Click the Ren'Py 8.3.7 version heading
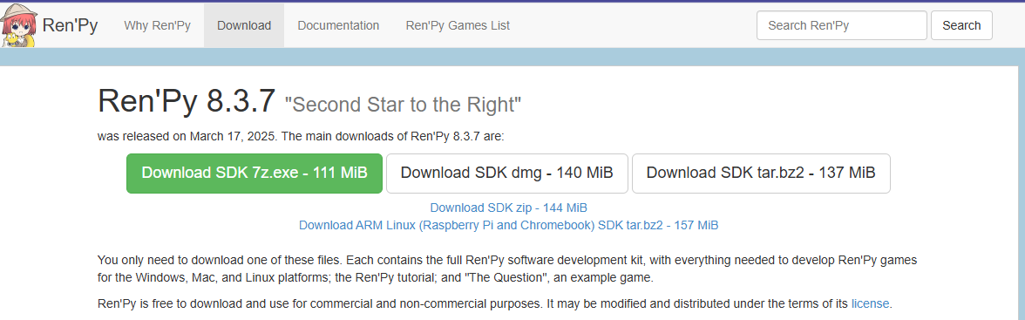The image size is (1025, 320). coord(187,101)
